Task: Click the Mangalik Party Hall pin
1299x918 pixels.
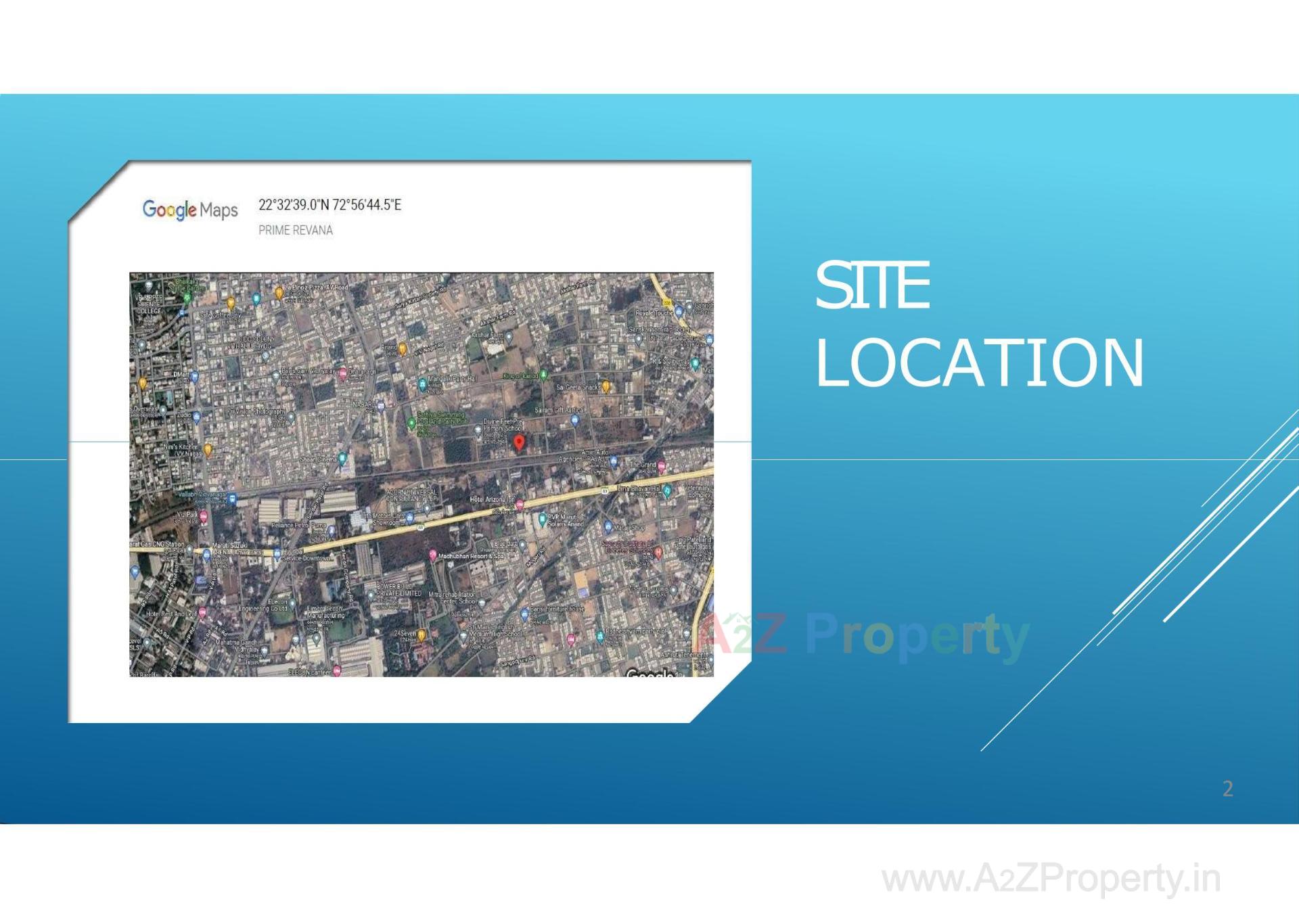Action: click(x=423, y=384)
